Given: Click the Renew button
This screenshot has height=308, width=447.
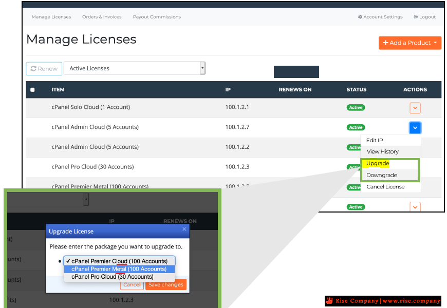Looking at the screenshot, I should coord(44,69).
